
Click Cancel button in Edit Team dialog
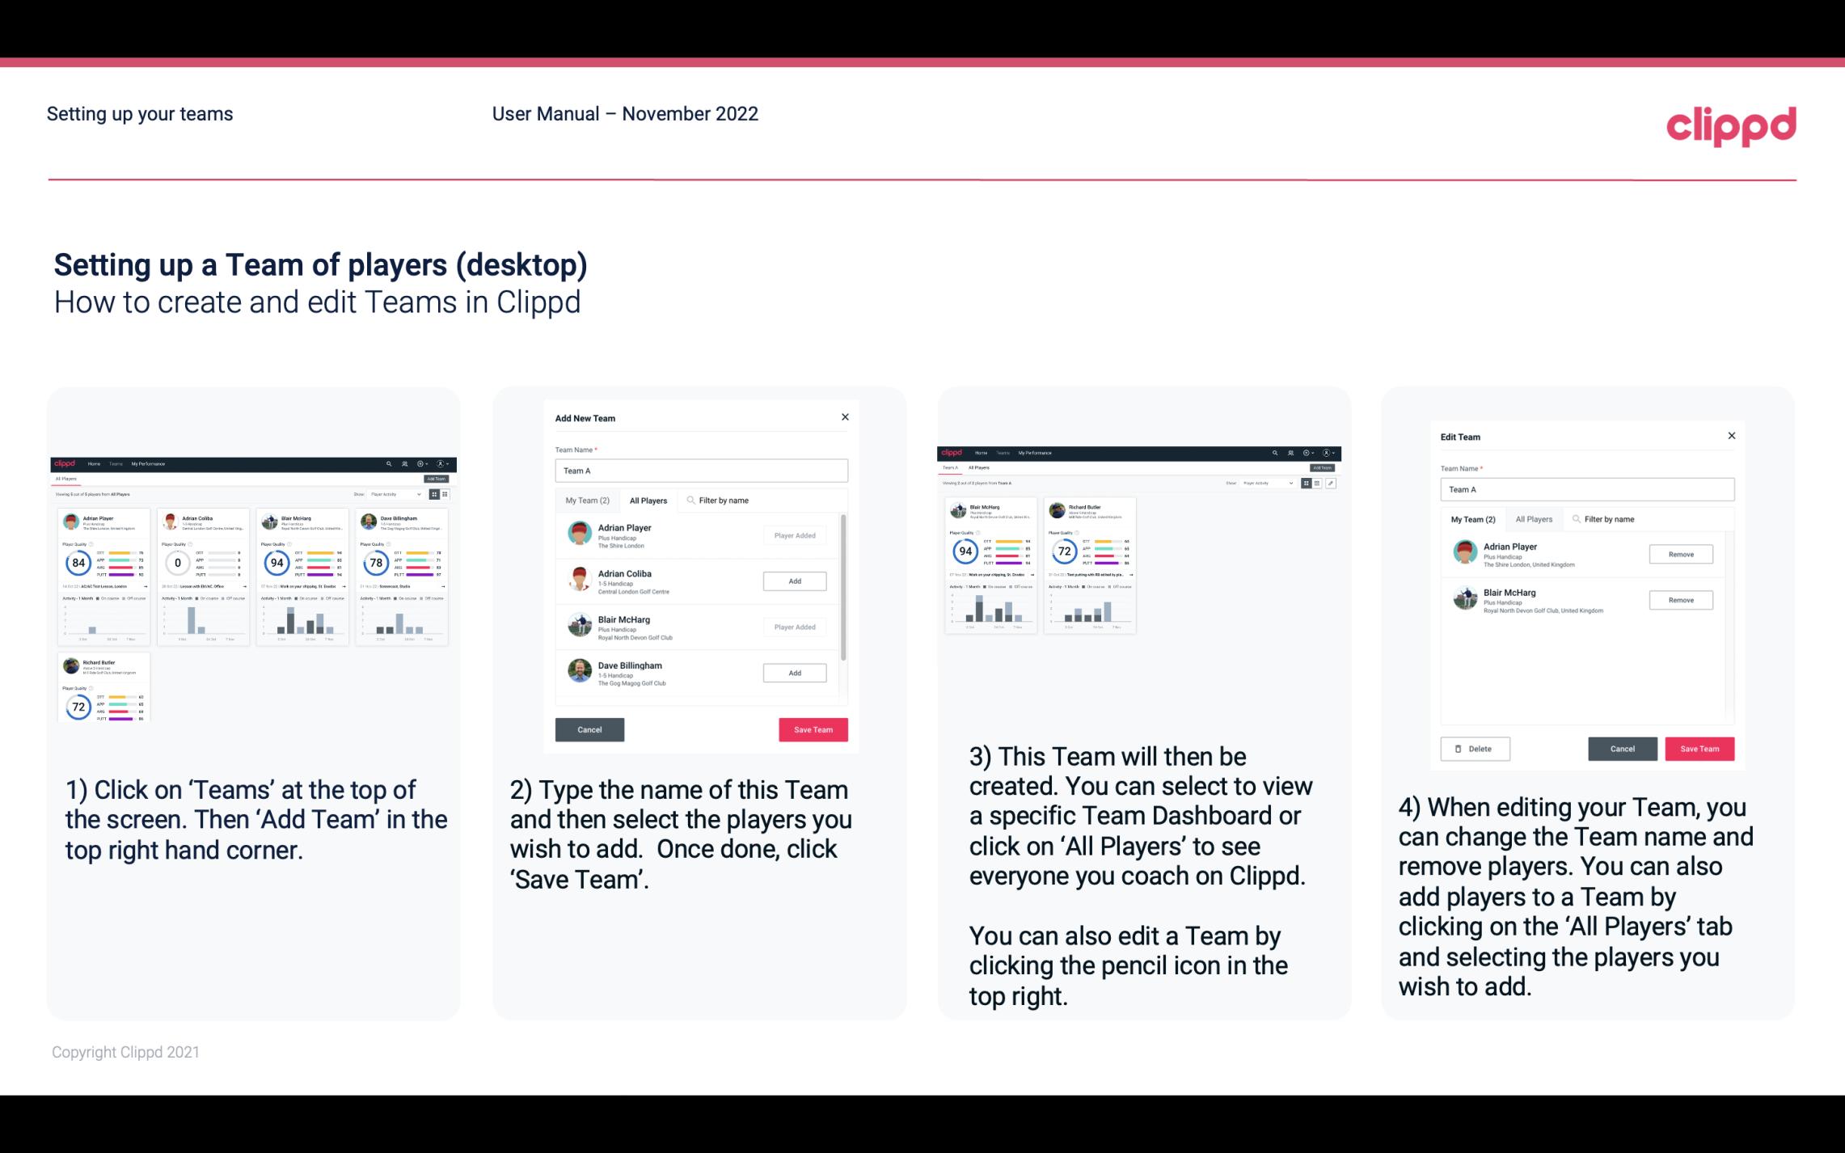tap(1623, 748)
